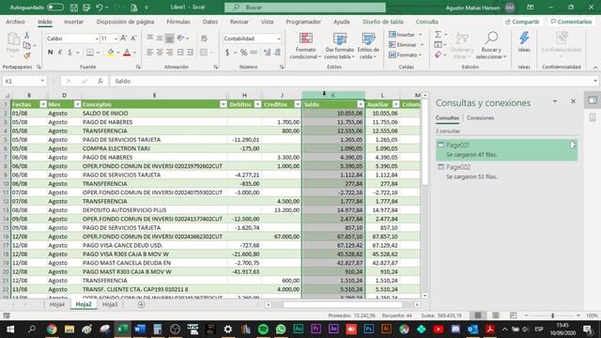Click the Center horizontal alignment icon
Screen dimensions: 601x338
(x=160, y=53)
